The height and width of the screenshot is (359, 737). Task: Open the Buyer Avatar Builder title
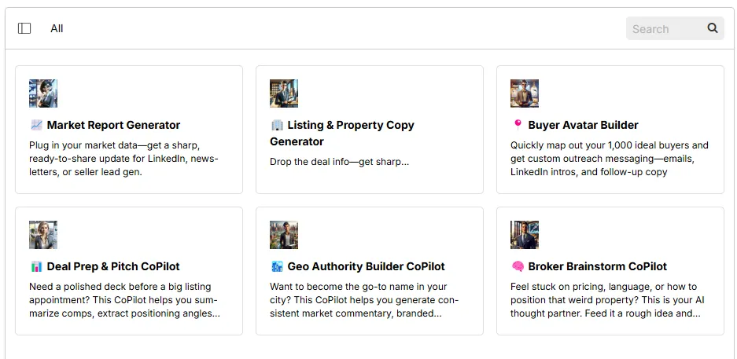point(583,126)
